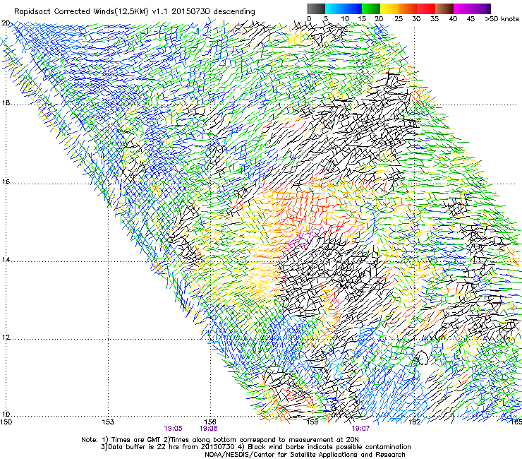The width and height of the screenshot is (522, 459).
Task: Click longitude label 150 on bottom axis
Action: 6,422
